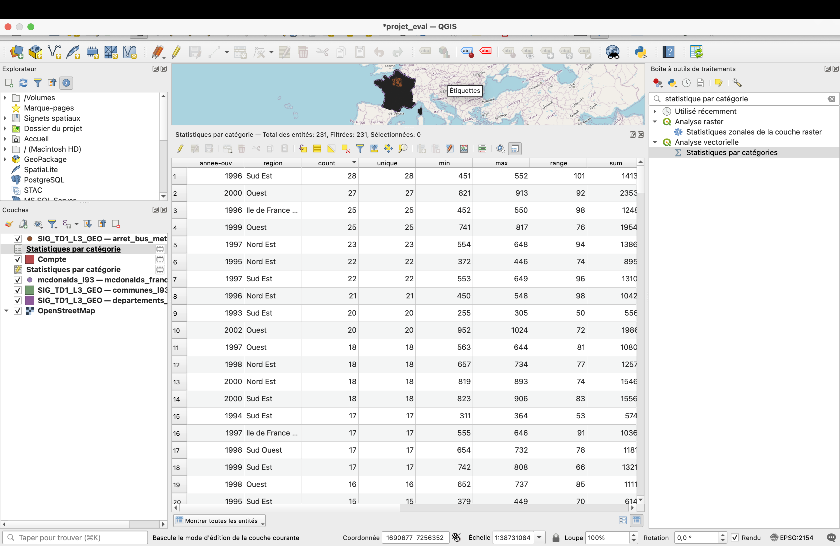This screenshot has width=840, height=546.
Task: Disable the Rendu checkbox in status bar
Action: point(735,537)
